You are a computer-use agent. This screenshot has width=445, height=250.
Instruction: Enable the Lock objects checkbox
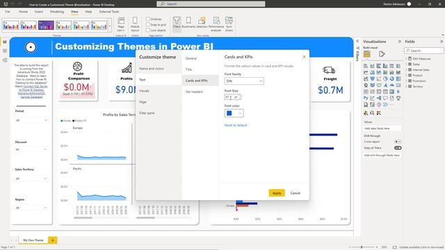148,30
